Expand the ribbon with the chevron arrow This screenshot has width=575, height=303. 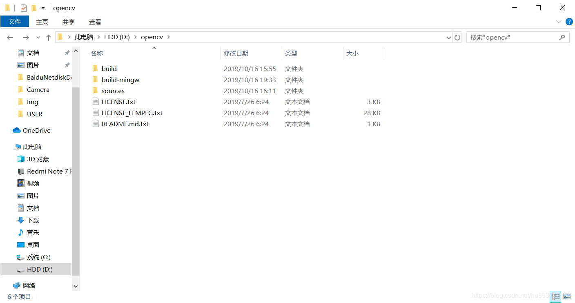coord(558,22)
